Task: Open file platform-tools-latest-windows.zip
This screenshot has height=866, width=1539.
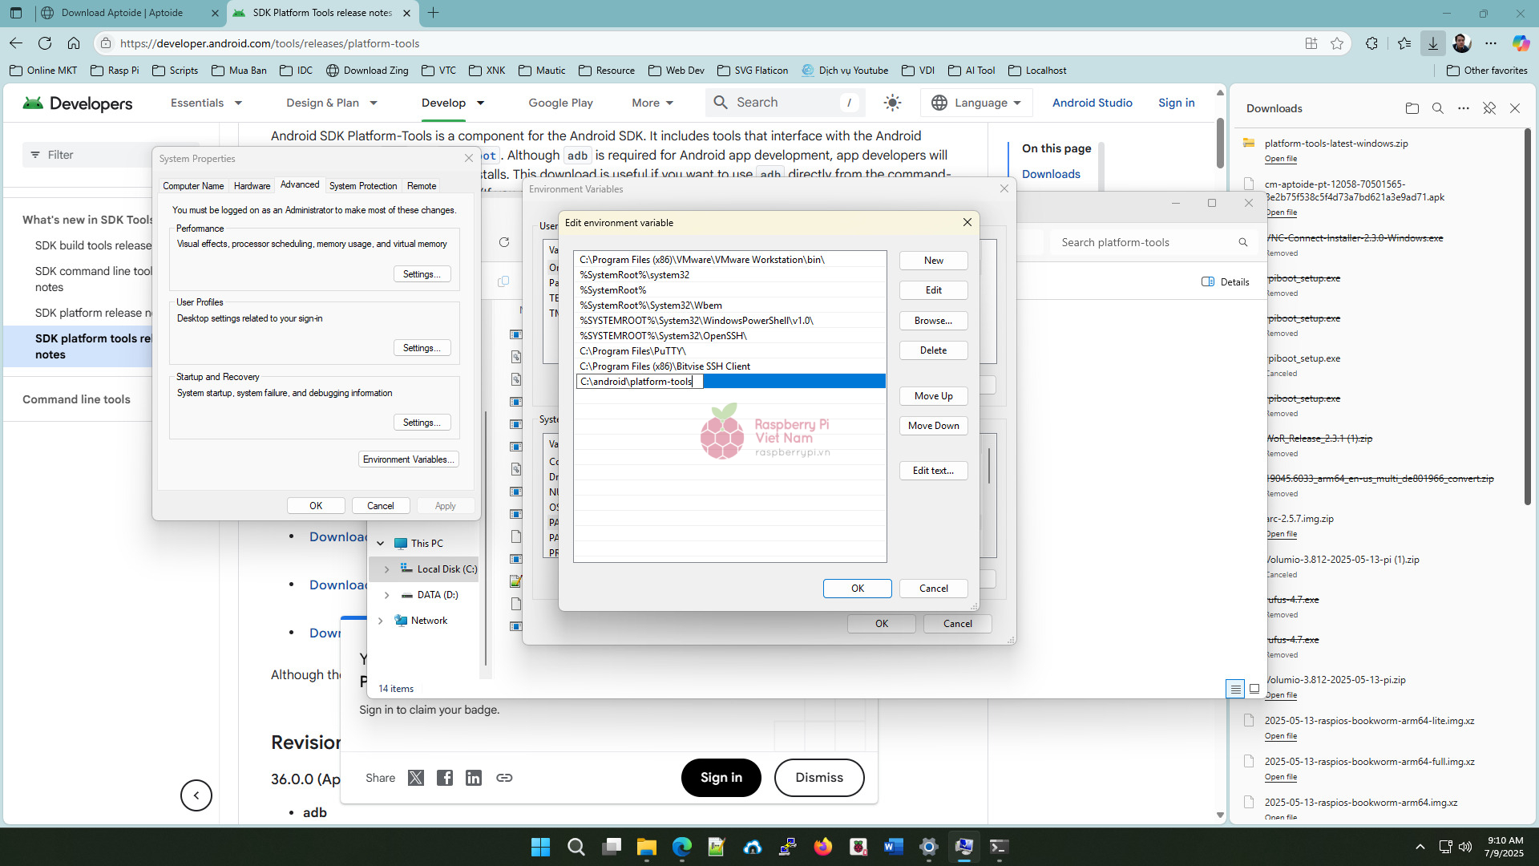Action: click(1281, 159)
